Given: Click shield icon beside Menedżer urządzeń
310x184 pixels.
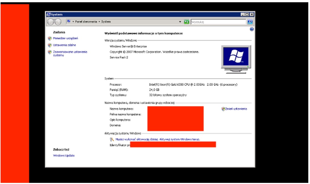Looking at the screenshot, I should point(50,38).
